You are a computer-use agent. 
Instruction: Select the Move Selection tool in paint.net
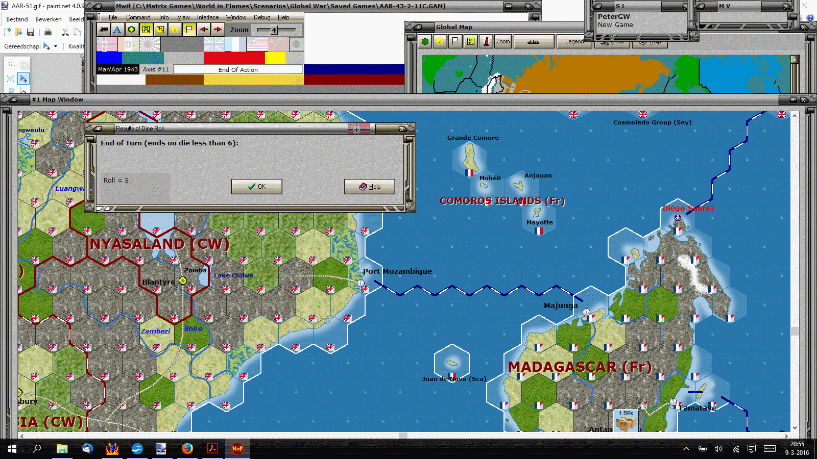coord(23,79)
